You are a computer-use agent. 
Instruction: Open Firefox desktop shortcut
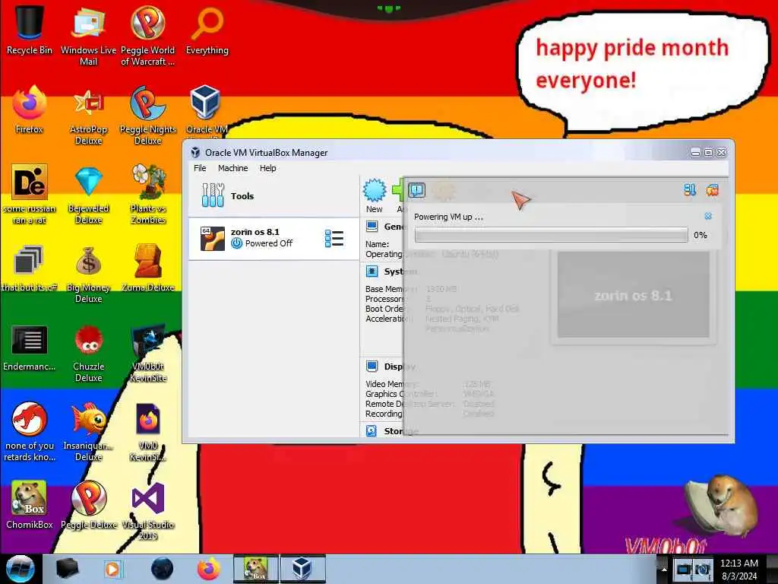pos(30,109)
